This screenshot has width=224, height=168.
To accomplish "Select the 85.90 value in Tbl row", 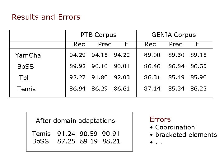I will (x=199, y=77).
